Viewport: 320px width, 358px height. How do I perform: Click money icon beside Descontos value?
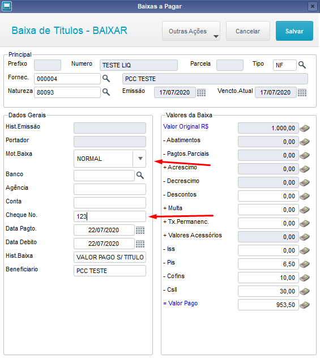(305, 197)
